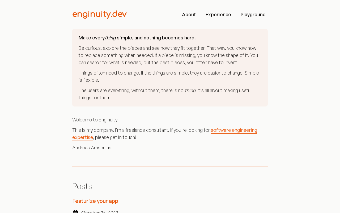Follow the software engineering expertise link
340x213 pixels.
tap(234, 130)
